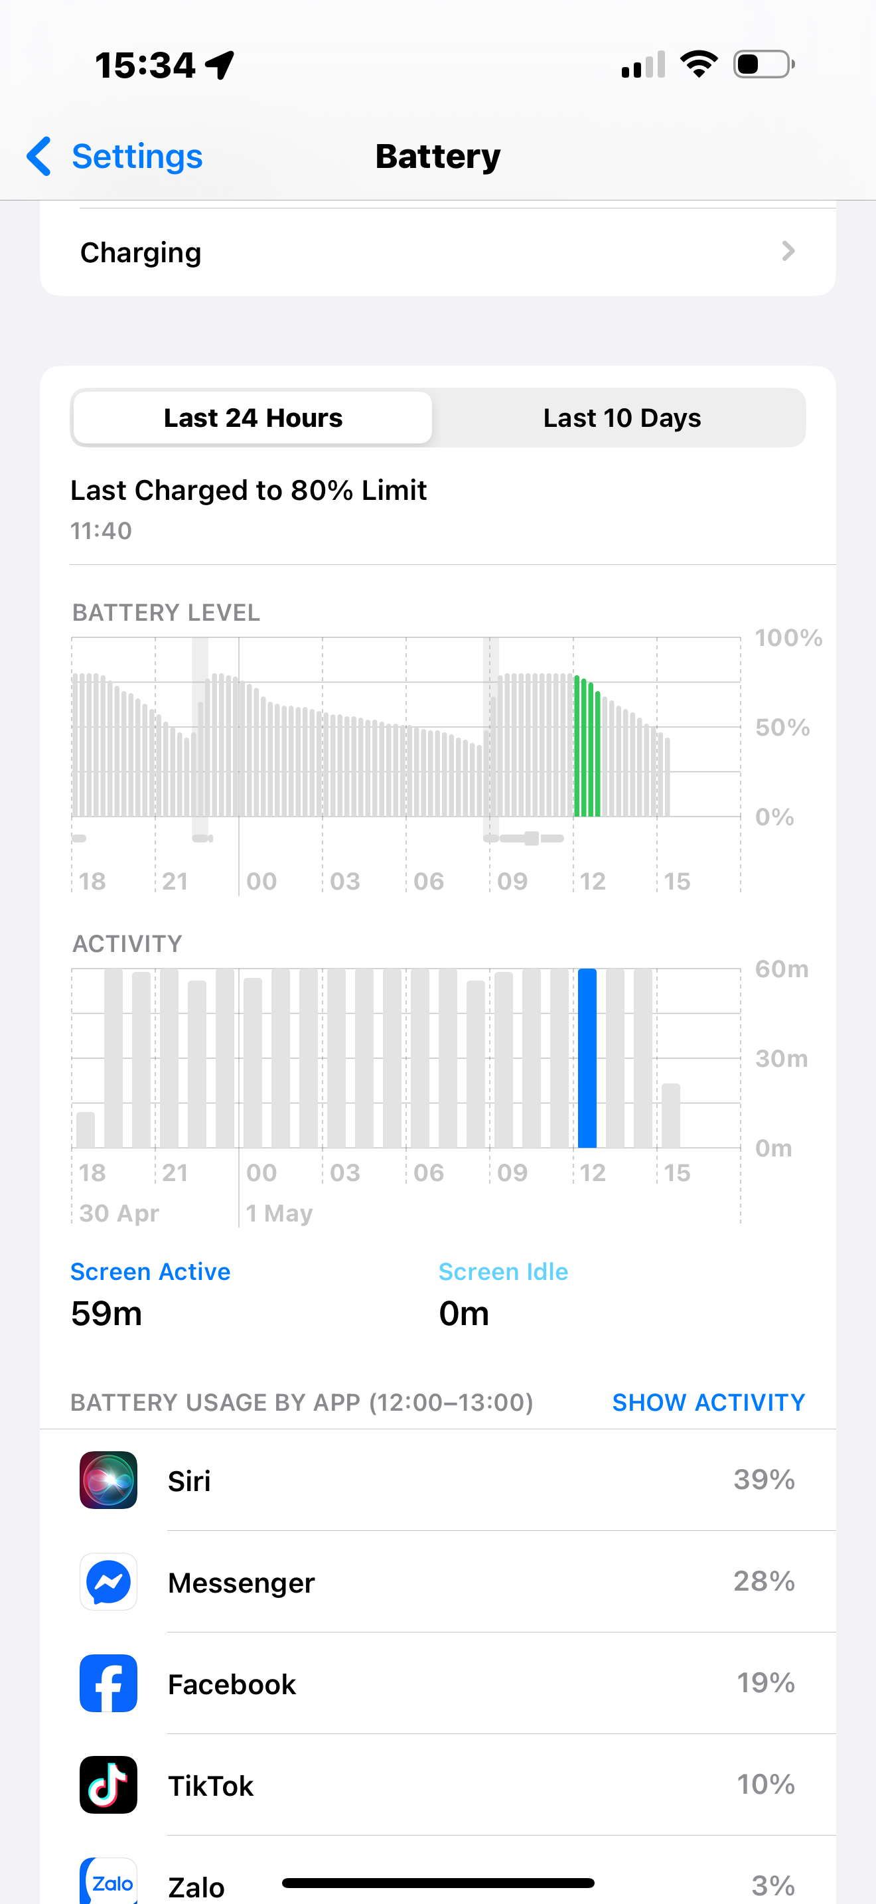
Task: Tap the Wi-Fi status icon
Action: [x=698, y=64]
